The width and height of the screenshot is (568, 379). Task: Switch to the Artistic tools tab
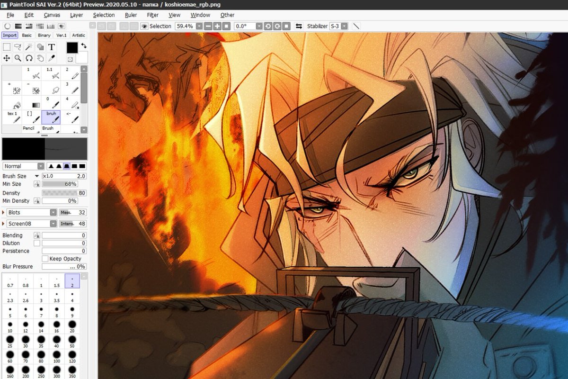point(79,35)
